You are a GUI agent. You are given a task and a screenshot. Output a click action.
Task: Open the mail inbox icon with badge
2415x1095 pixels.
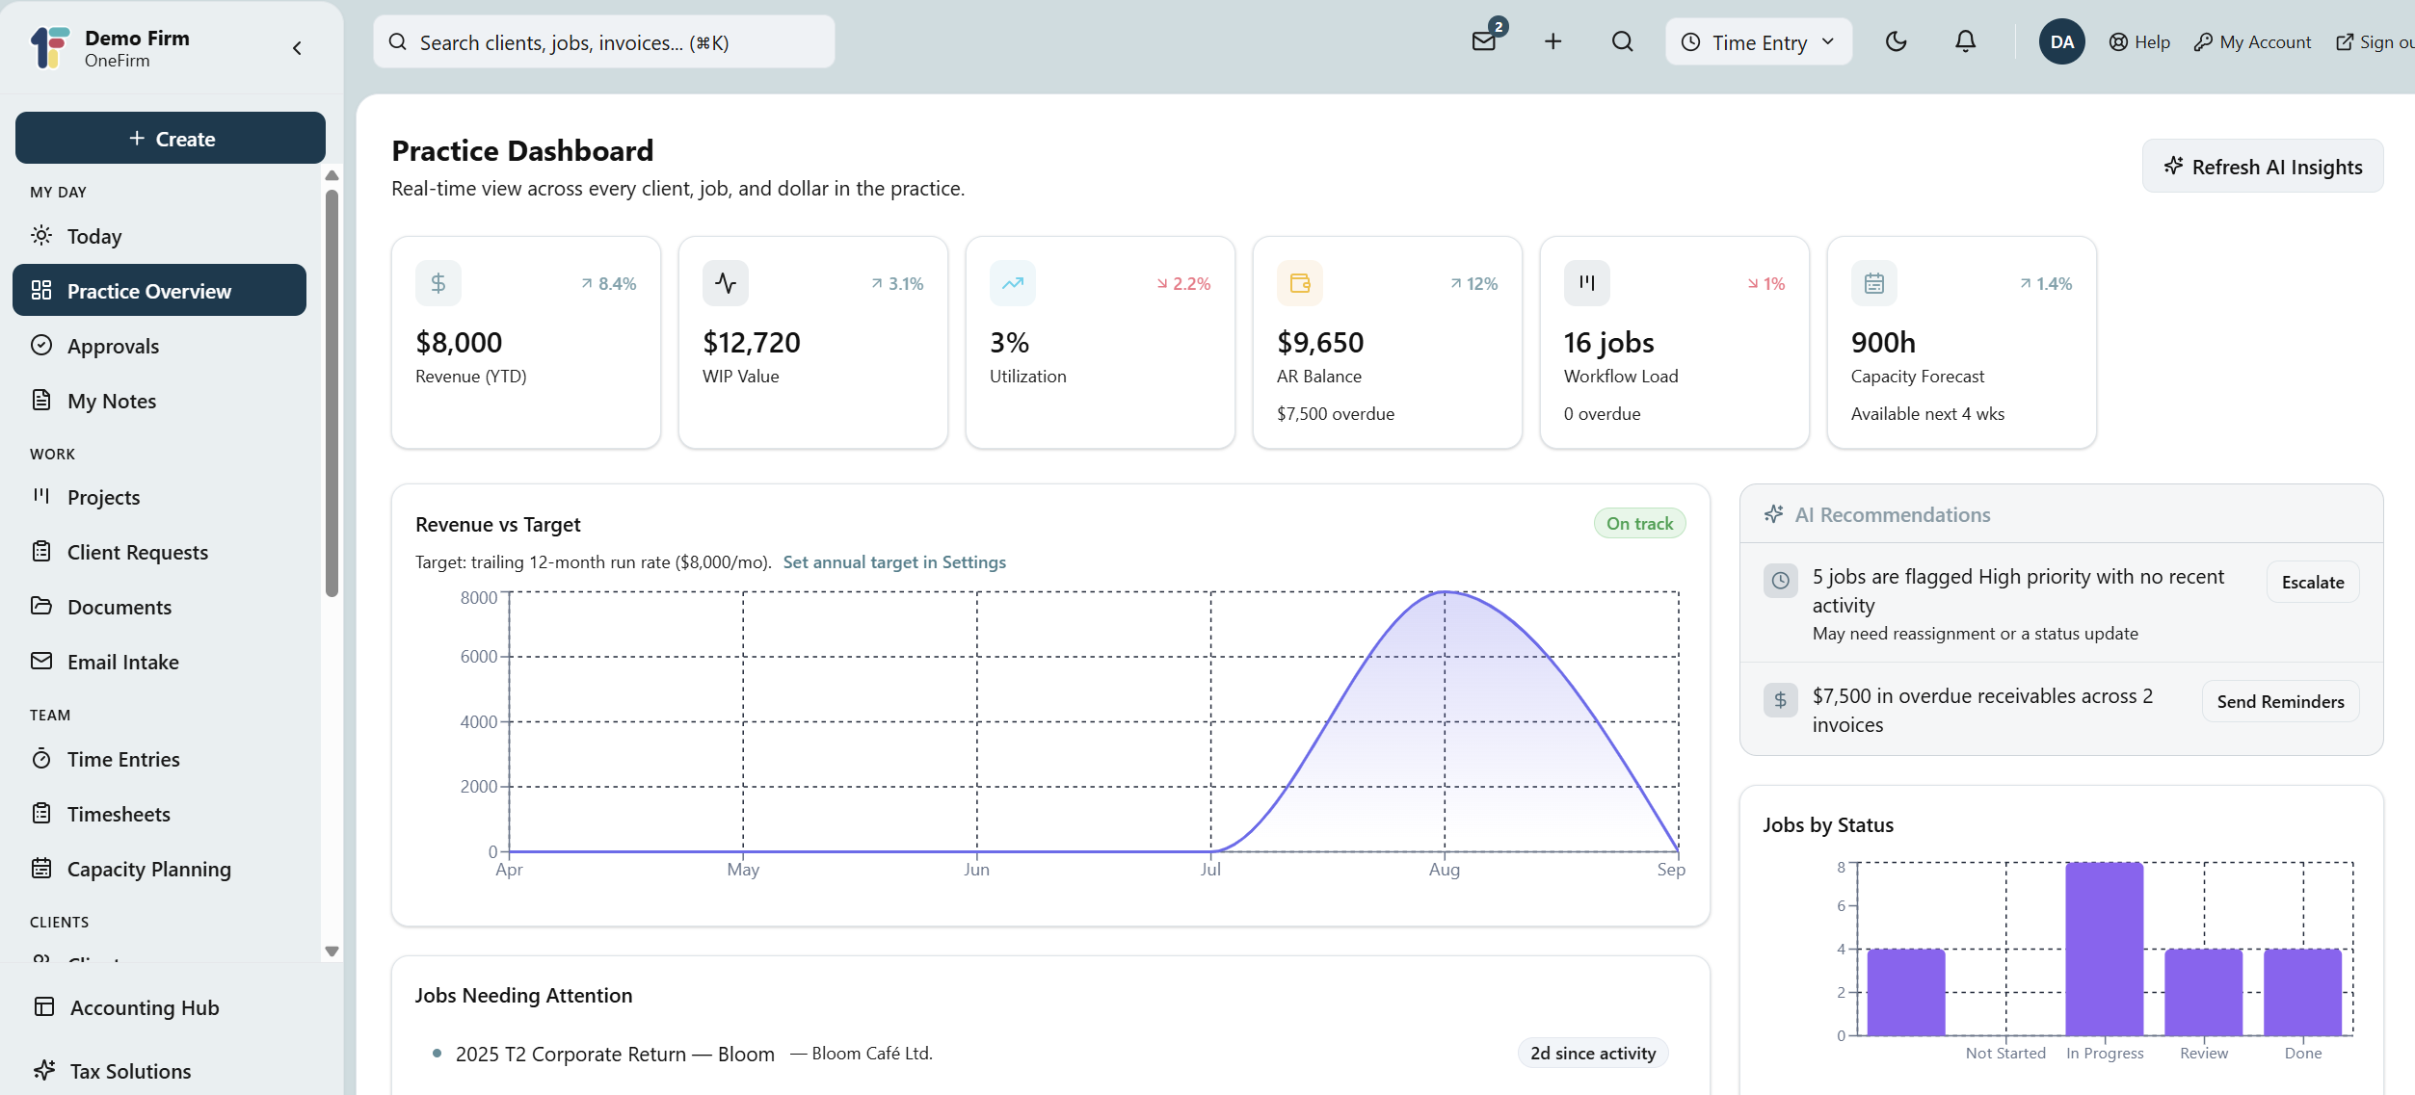click(x=1485, y=41)
